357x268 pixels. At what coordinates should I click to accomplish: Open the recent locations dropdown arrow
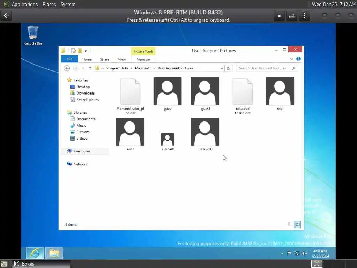[83, 68]
